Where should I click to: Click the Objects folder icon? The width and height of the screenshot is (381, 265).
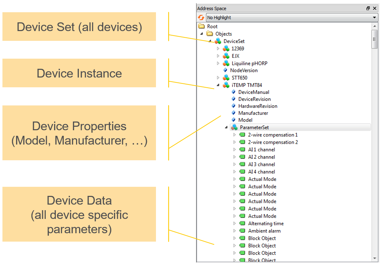(209, 34)
